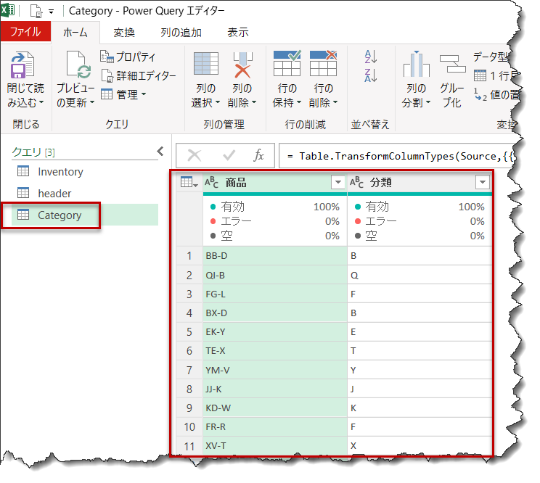Click Remove Rows (行の削除) icon
The height and width of the screenshot is (483, 540).
pos(323,63)
